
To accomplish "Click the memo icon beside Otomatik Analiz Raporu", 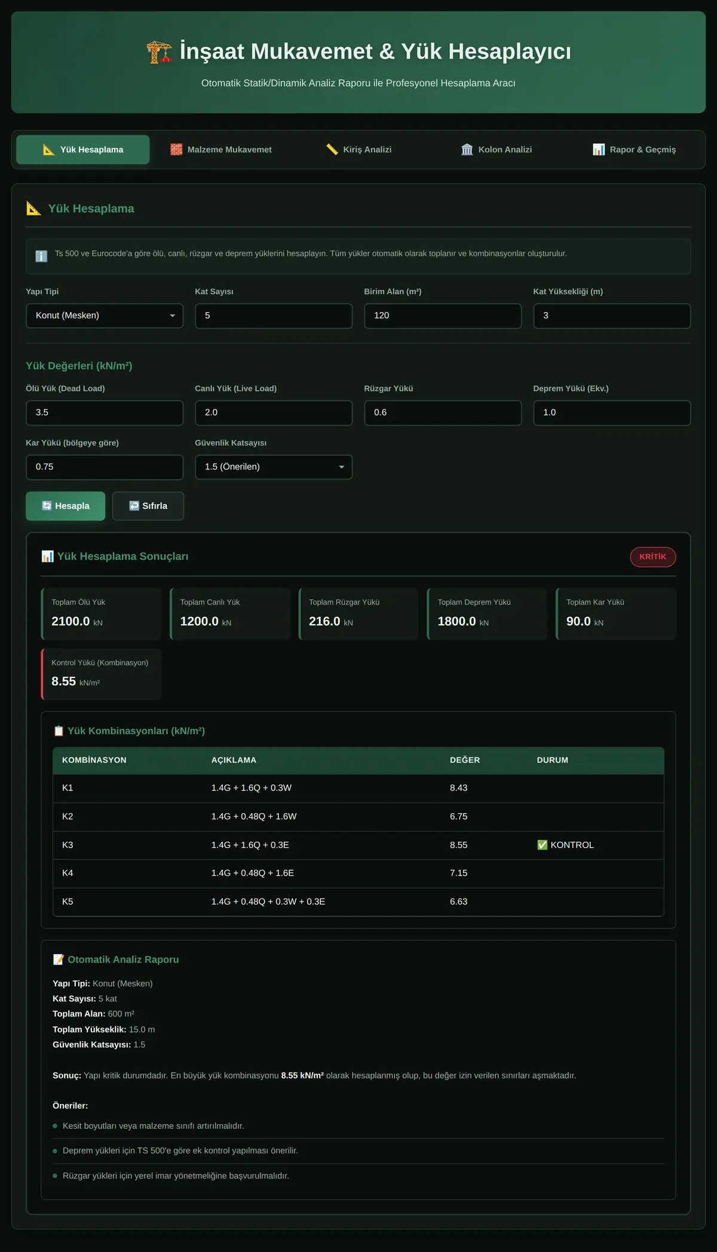I will 59,959.
